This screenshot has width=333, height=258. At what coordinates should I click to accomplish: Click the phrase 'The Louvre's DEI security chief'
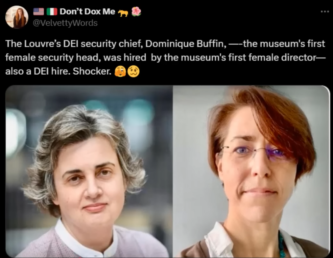[73, 44]
